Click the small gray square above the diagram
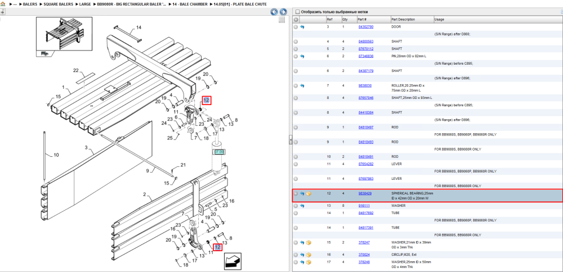563x272 pixels. 282,20
